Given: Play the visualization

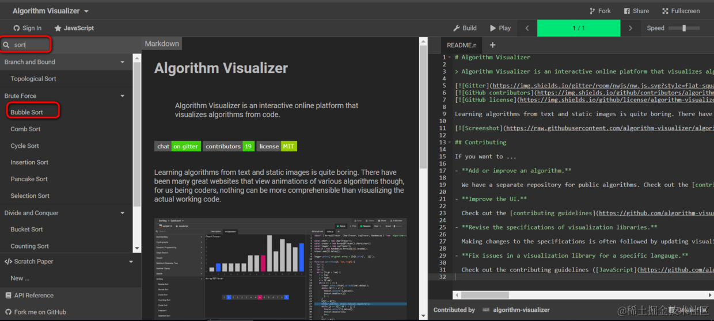Looking at the screenshot, I should click(x=500, y=28).
